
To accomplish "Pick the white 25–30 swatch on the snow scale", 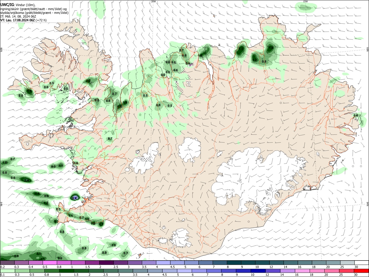I will pos(361,263).
